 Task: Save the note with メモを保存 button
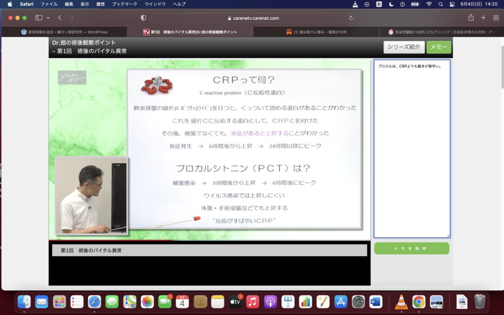[x=411, y=249]
